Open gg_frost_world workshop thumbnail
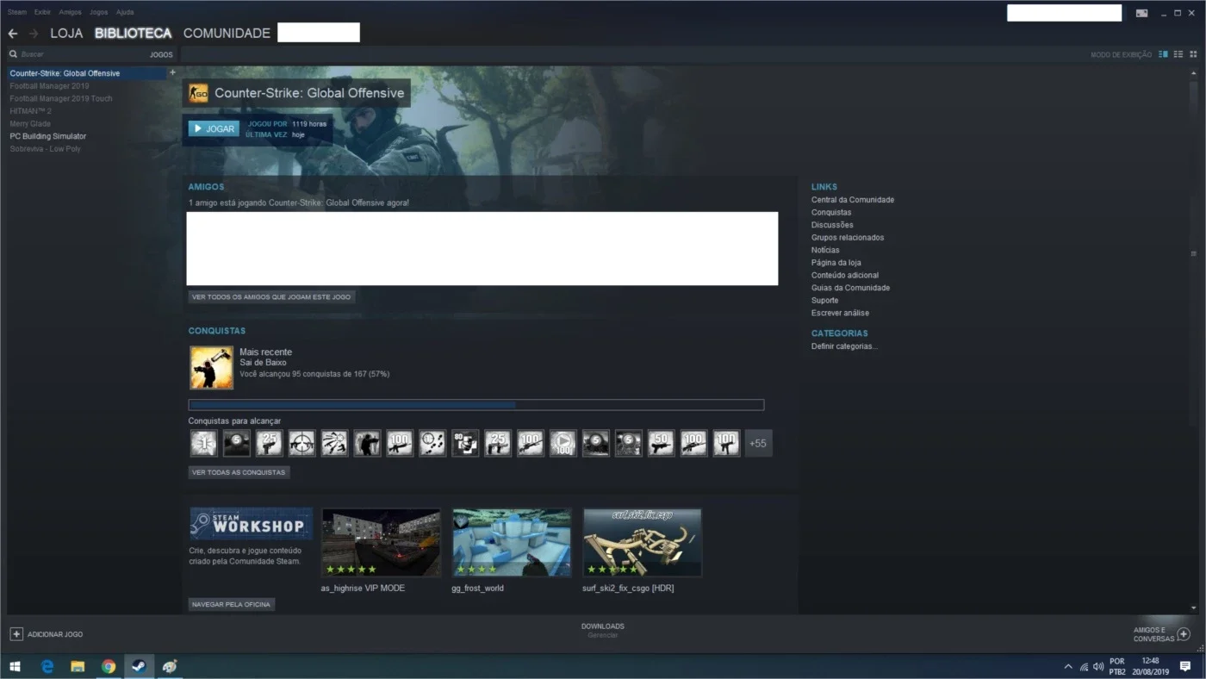Image resolution: width=1206 pixels, height=679 pixels. tap(512, 542)
